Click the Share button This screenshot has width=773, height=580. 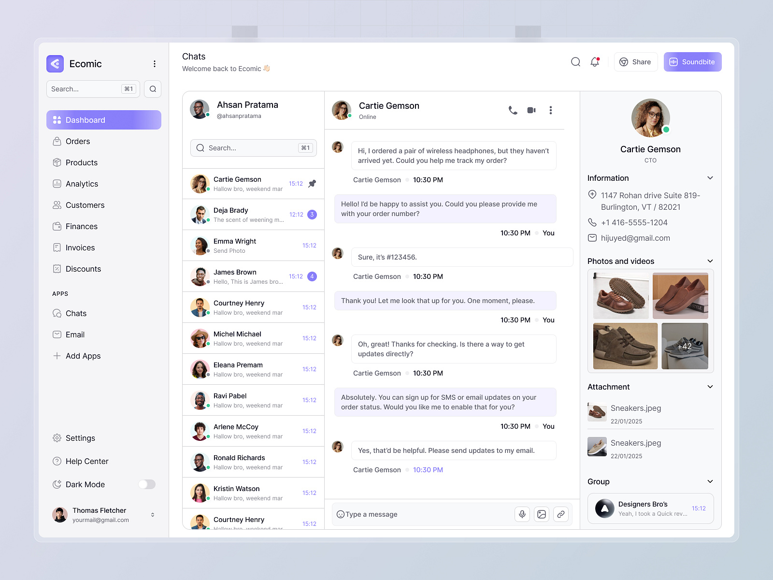pos(635,62)
